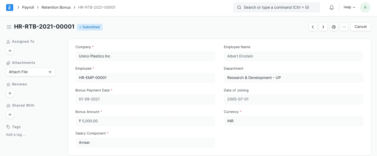
Task: Open the user avatar menu
Action: click(x=365, y=7)
